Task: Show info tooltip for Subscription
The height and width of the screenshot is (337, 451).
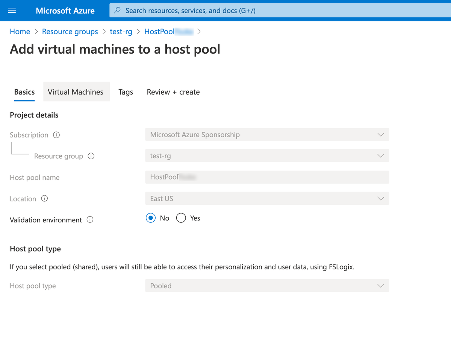Action: 56,135
